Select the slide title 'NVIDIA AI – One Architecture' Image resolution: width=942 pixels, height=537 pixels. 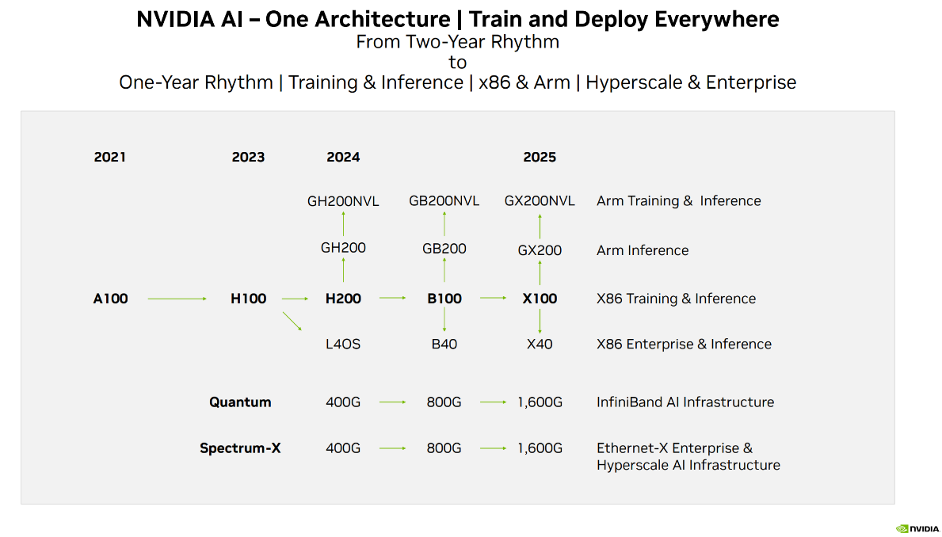293,19
